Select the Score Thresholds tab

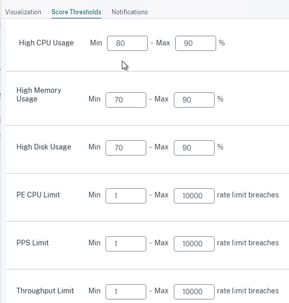76,12
